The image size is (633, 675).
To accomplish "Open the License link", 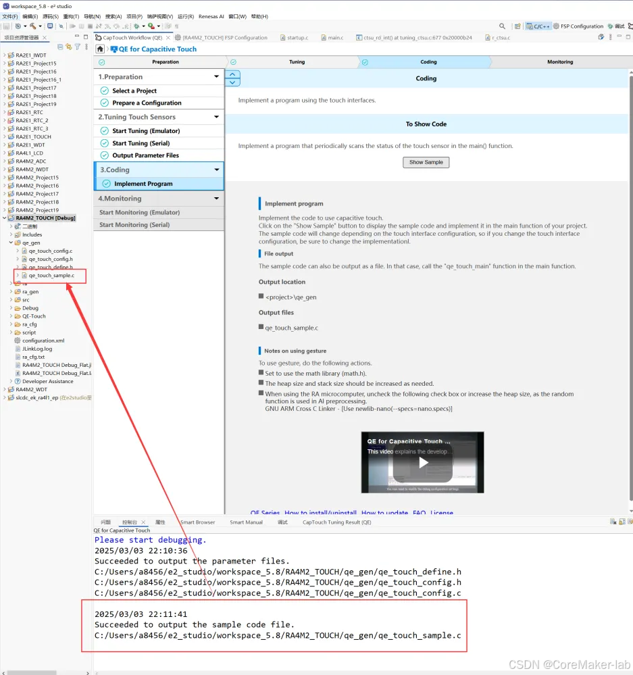I will pyautogui.click(x=442, y=512).
